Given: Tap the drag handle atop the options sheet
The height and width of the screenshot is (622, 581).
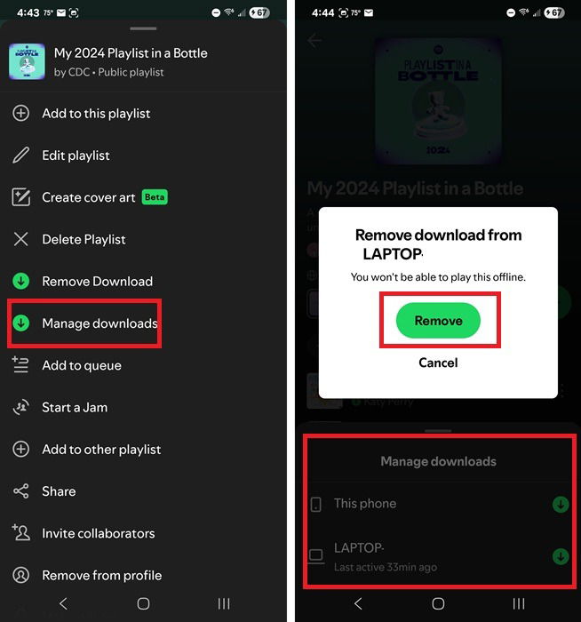Looking at the screenshot, I should 143,28.
